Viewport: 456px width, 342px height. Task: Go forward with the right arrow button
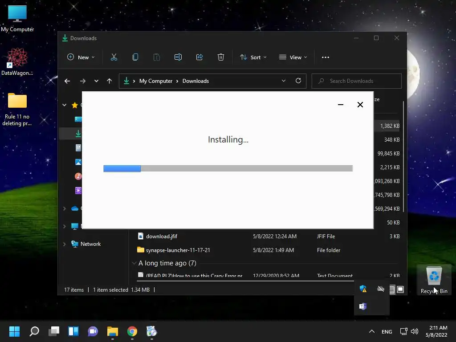83,81
